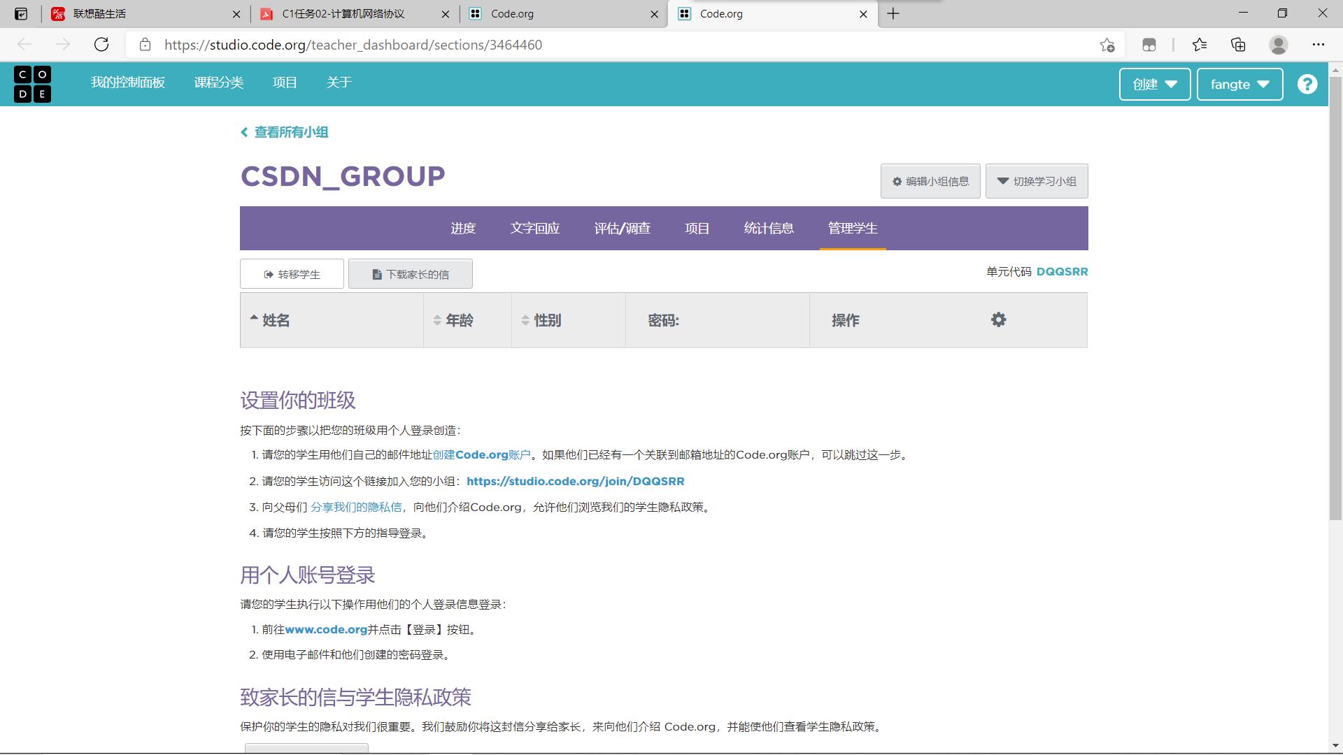Click the browser profile avatar
Image resolution: width=1343 pixels, height=755 pixels.
(1279, 45)
